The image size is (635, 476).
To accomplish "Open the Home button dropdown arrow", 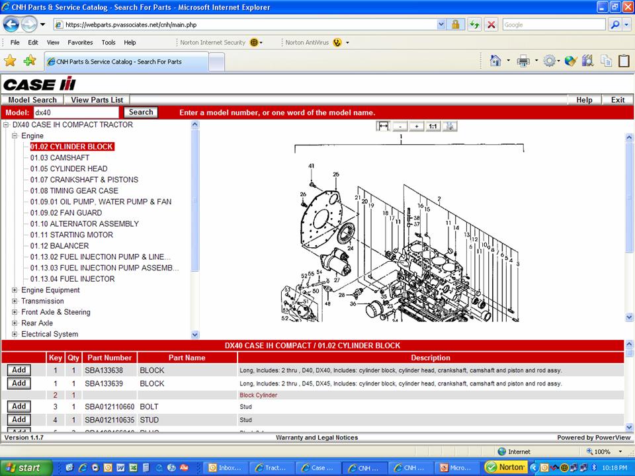I will click(508, 61).
